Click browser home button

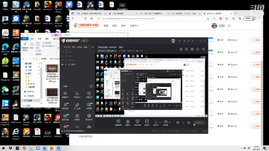click(x=91, y=18)
